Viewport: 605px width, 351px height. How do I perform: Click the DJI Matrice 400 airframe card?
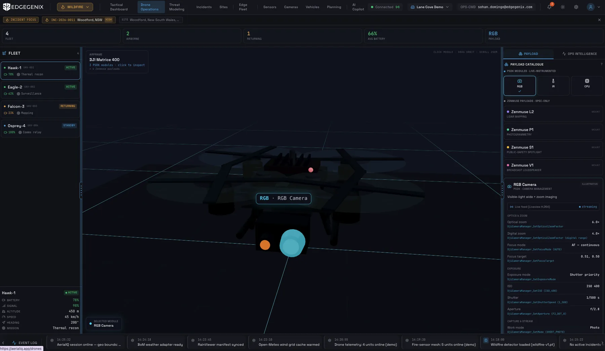tap(117, 62)
